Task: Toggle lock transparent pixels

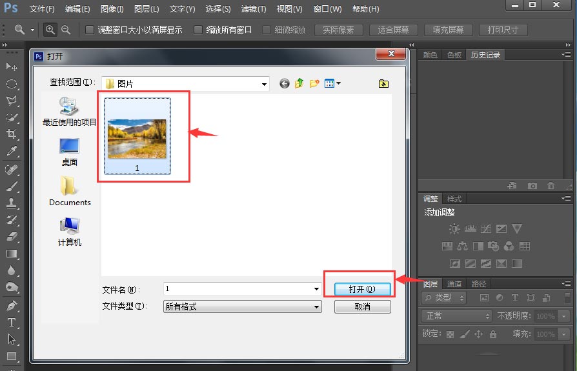Action: click(x=450, y=334)
